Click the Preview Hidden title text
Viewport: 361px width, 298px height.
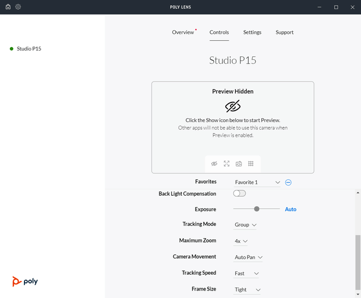click(x=233, y=91)
